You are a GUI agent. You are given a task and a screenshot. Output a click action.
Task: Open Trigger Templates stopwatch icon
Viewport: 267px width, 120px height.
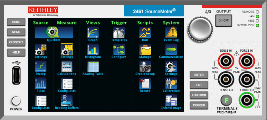pos(119,32)
